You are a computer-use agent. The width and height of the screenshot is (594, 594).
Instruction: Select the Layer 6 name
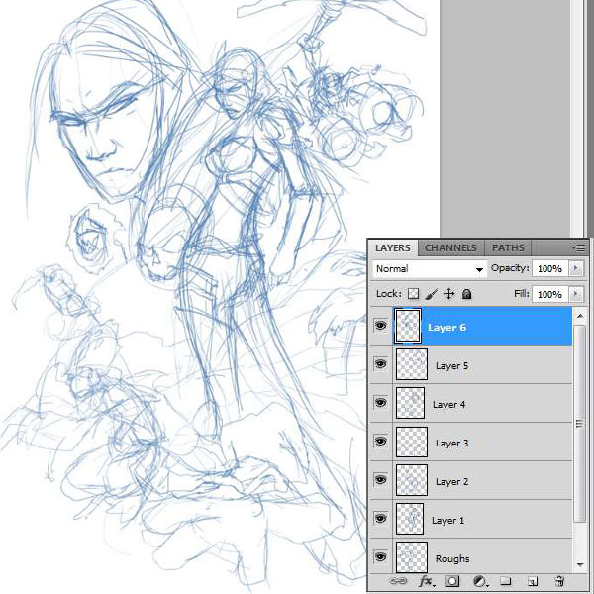(446, 328)
